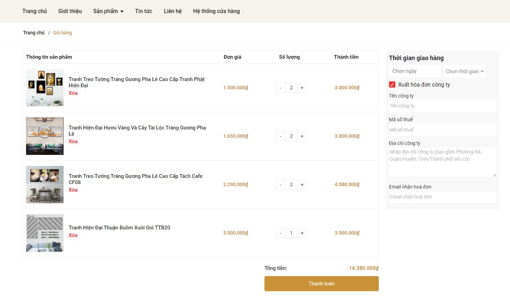Open the Tách Cafe CF08 product thumbnail
This screenshot has height=296, width=510.
coord(45,184)
